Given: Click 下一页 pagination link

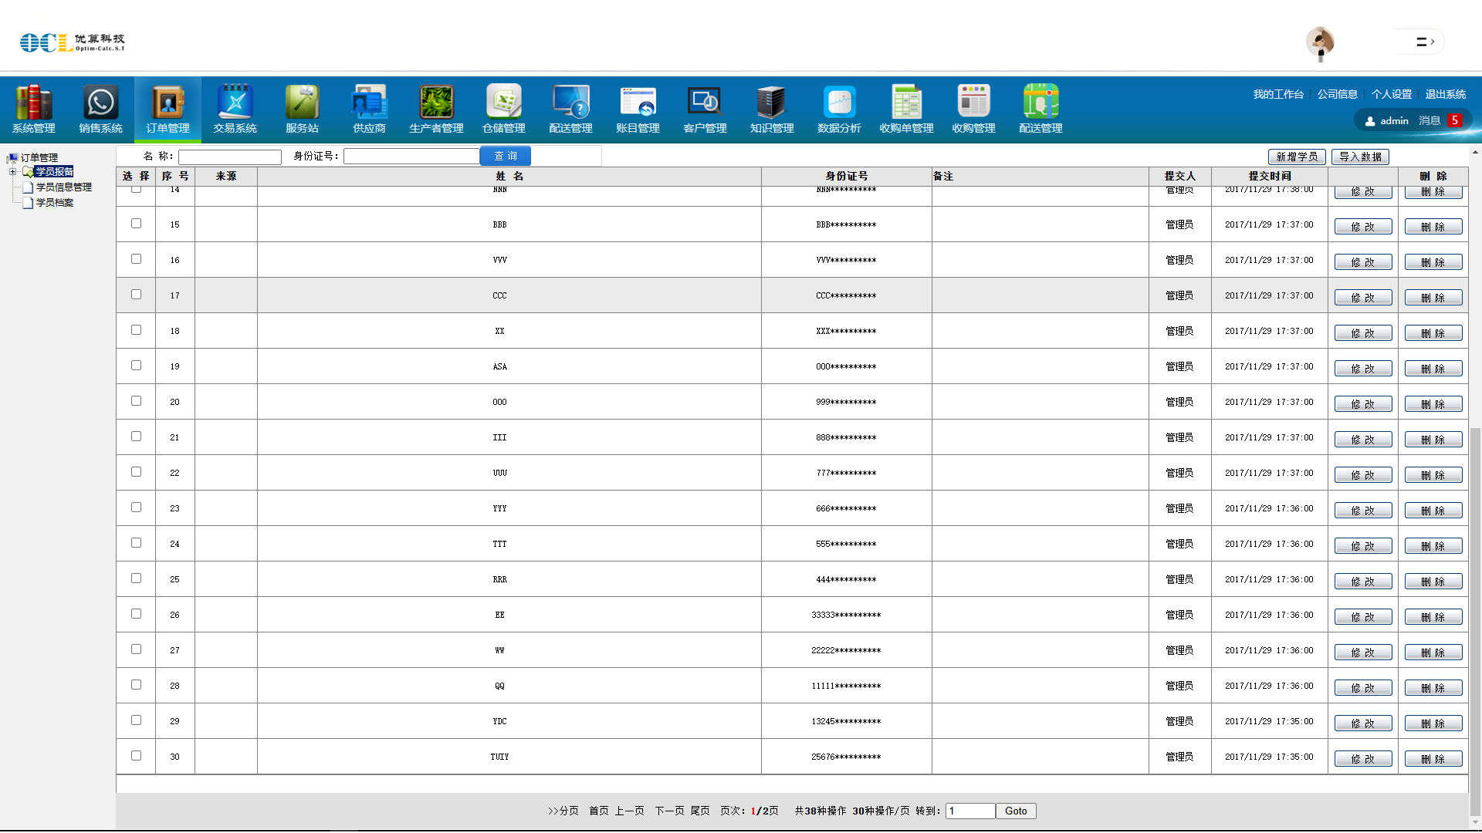Looking at the screenshot, I should click(x=669, y=811).
